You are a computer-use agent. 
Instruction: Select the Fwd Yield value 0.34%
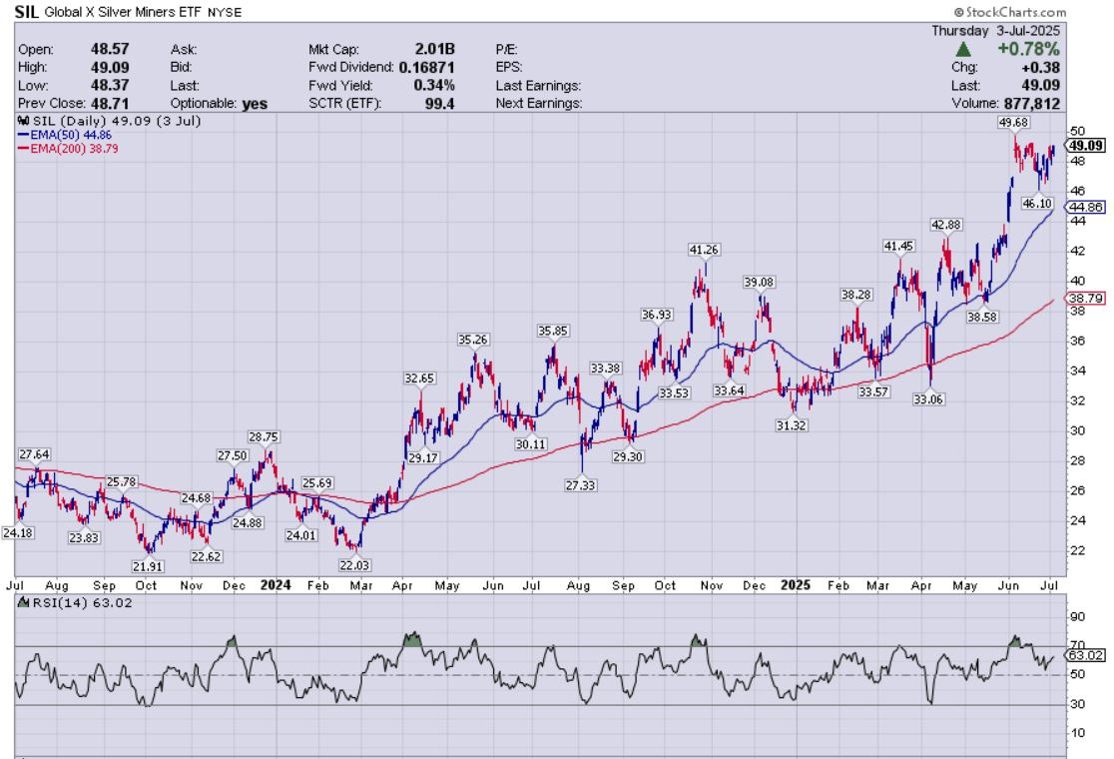[434, 85]
